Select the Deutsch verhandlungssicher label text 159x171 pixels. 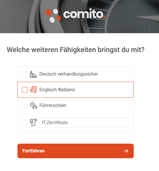69,74
